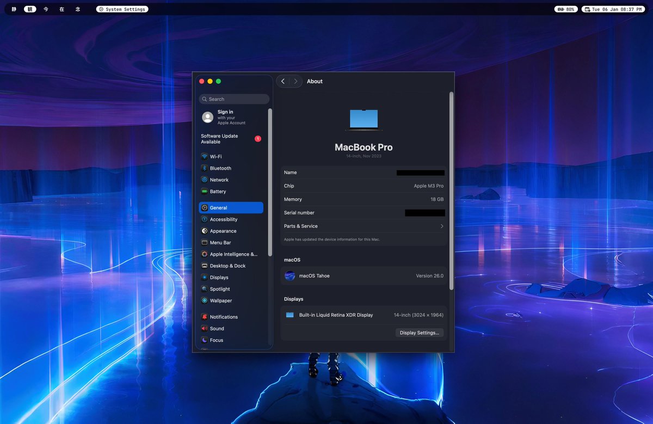Go to Wallpaper settings
Image resolution: width=653 pixels, height=424 pixels.
(231, 300)
